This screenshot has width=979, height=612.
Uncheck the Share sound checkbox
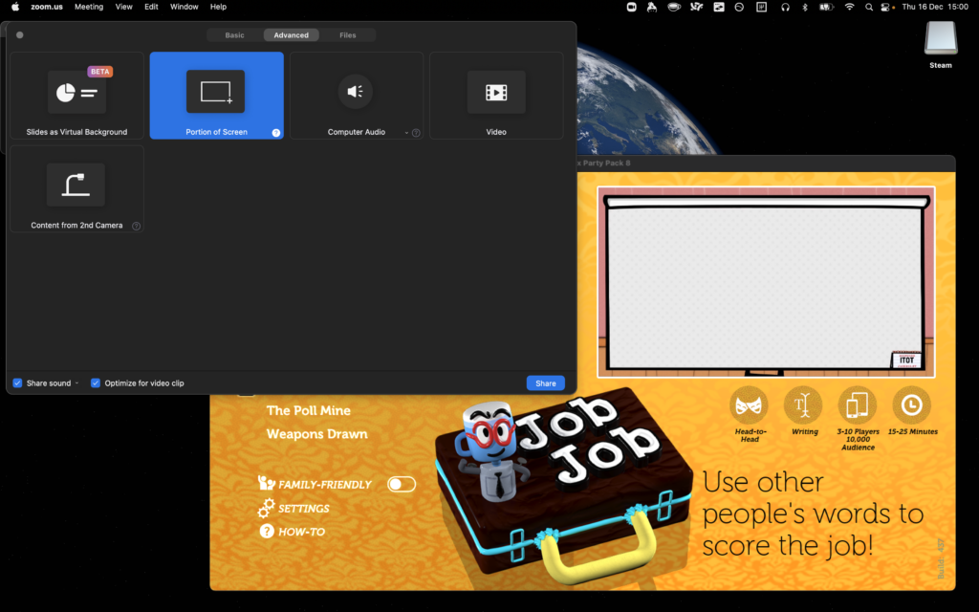(17, 382)
